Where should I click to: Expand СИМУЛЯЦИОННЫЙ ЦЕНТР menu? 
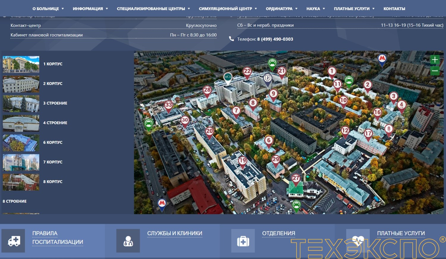(x=228, y=9)
